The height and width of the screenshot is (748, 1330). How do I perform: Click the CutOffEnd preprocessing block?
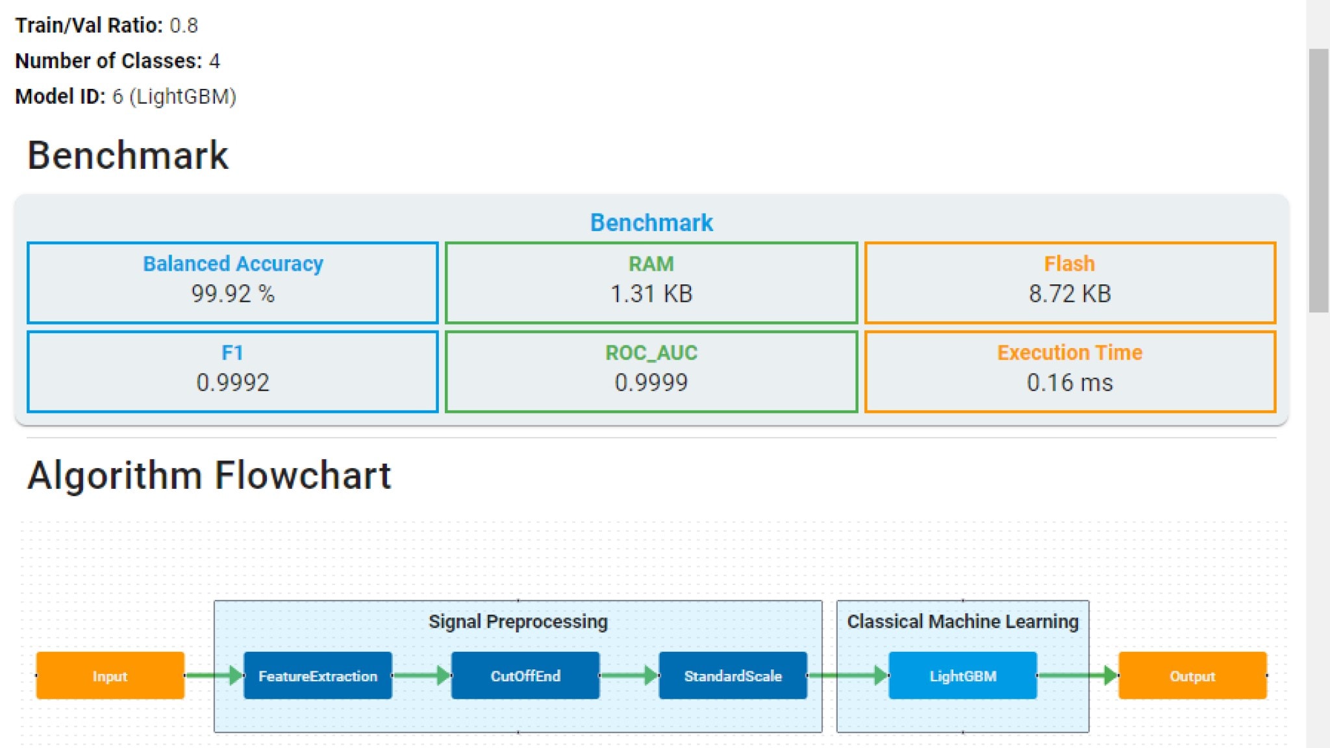(525, 675)
